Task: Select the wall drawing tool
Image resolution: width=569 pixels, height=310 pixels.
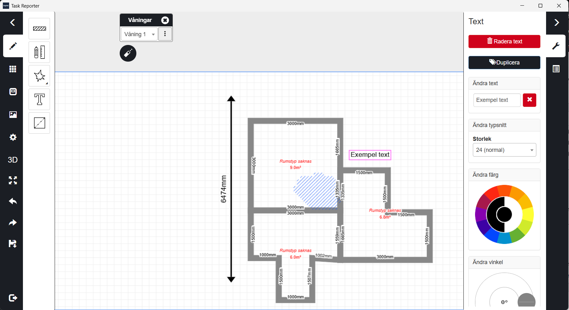Action: (x=39, y=29)
